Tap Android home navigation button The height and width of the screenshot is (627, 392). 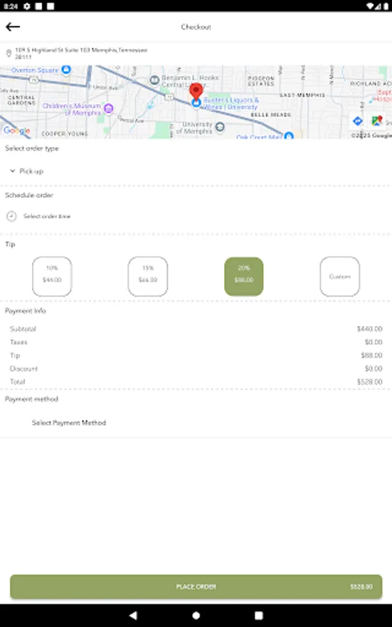196,615
